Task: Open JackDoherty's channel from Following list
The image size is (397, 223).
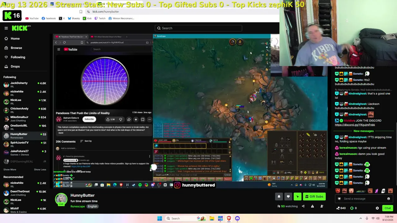Action: click(25, 85)
